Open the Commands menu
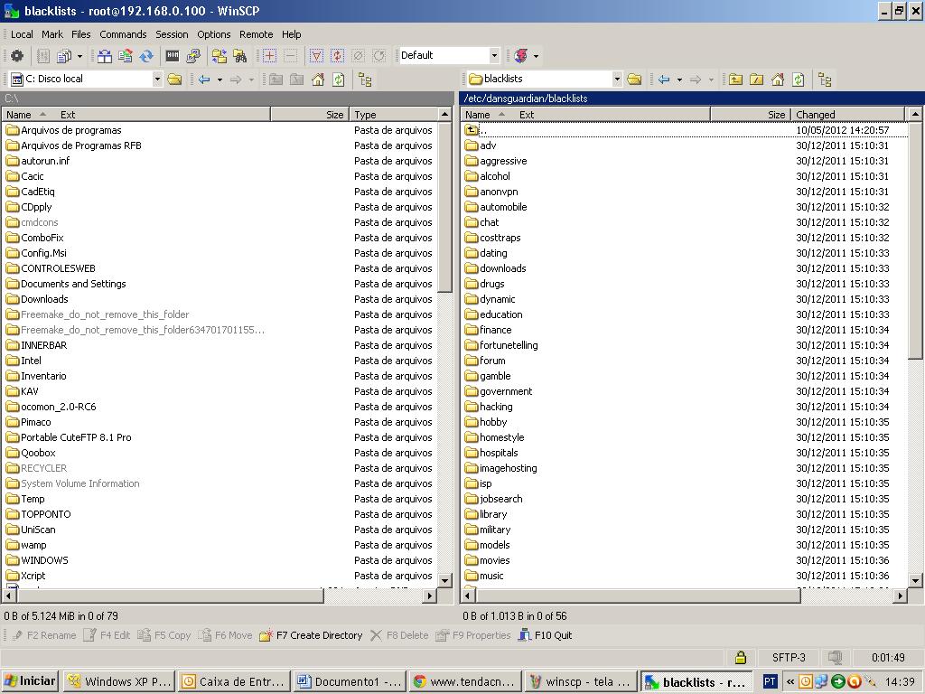The height and width of the screenshot is (694, 925). click(123, 34)
